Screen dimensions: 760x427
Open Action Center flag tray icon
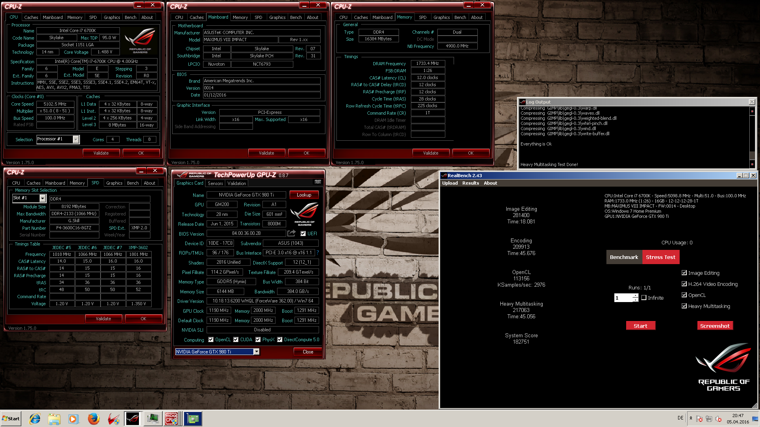click(x=699, y=419)
